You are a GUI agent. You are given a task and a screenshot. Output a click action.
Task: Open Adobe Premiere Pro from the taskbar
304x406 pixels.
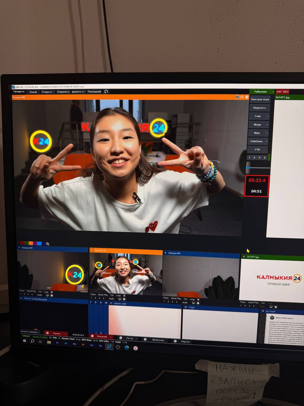click(58, 343)
